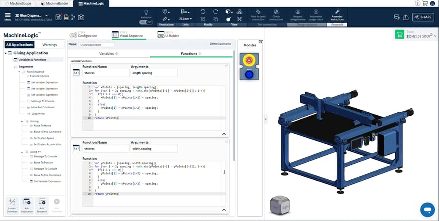Click Request design review icon
The height and width of the screenshot is (221, 439).
point(298,12)
